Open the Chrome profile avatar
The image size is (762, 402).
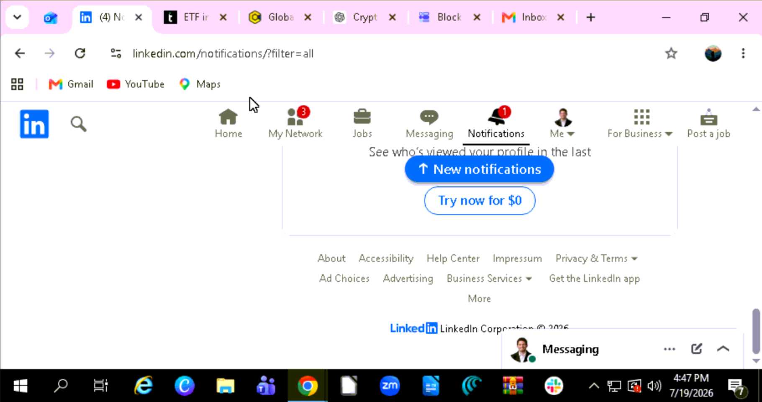coord(713,54)
